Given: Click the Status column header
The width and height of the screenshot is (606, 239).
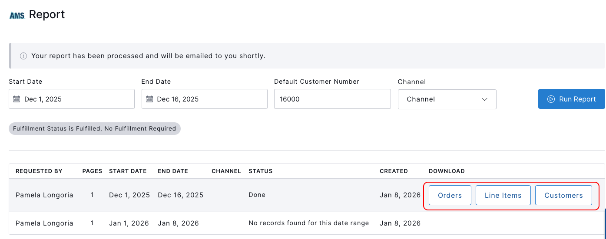Looking at the screenshot, I should tap(260, 171).
